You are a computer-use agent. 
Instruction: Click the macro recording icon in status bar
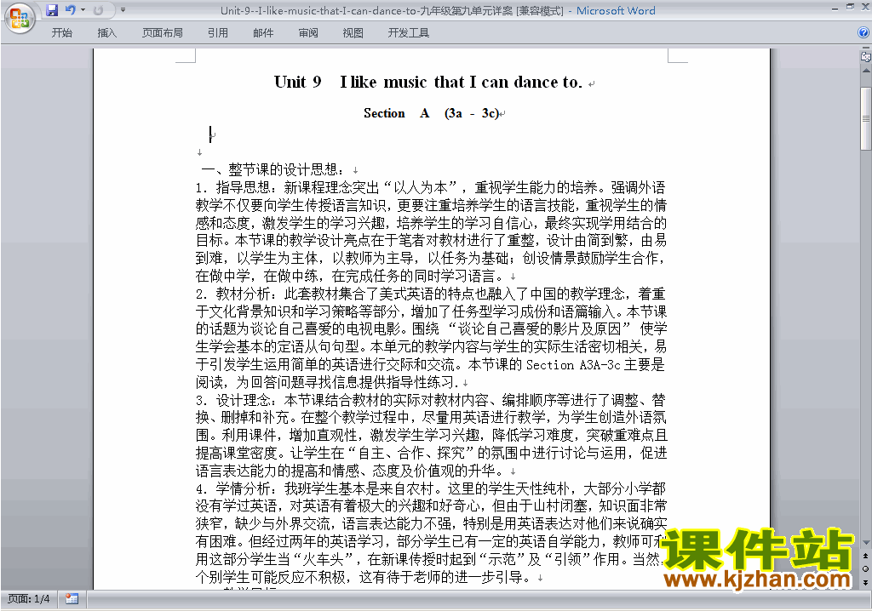coord(72,599)
